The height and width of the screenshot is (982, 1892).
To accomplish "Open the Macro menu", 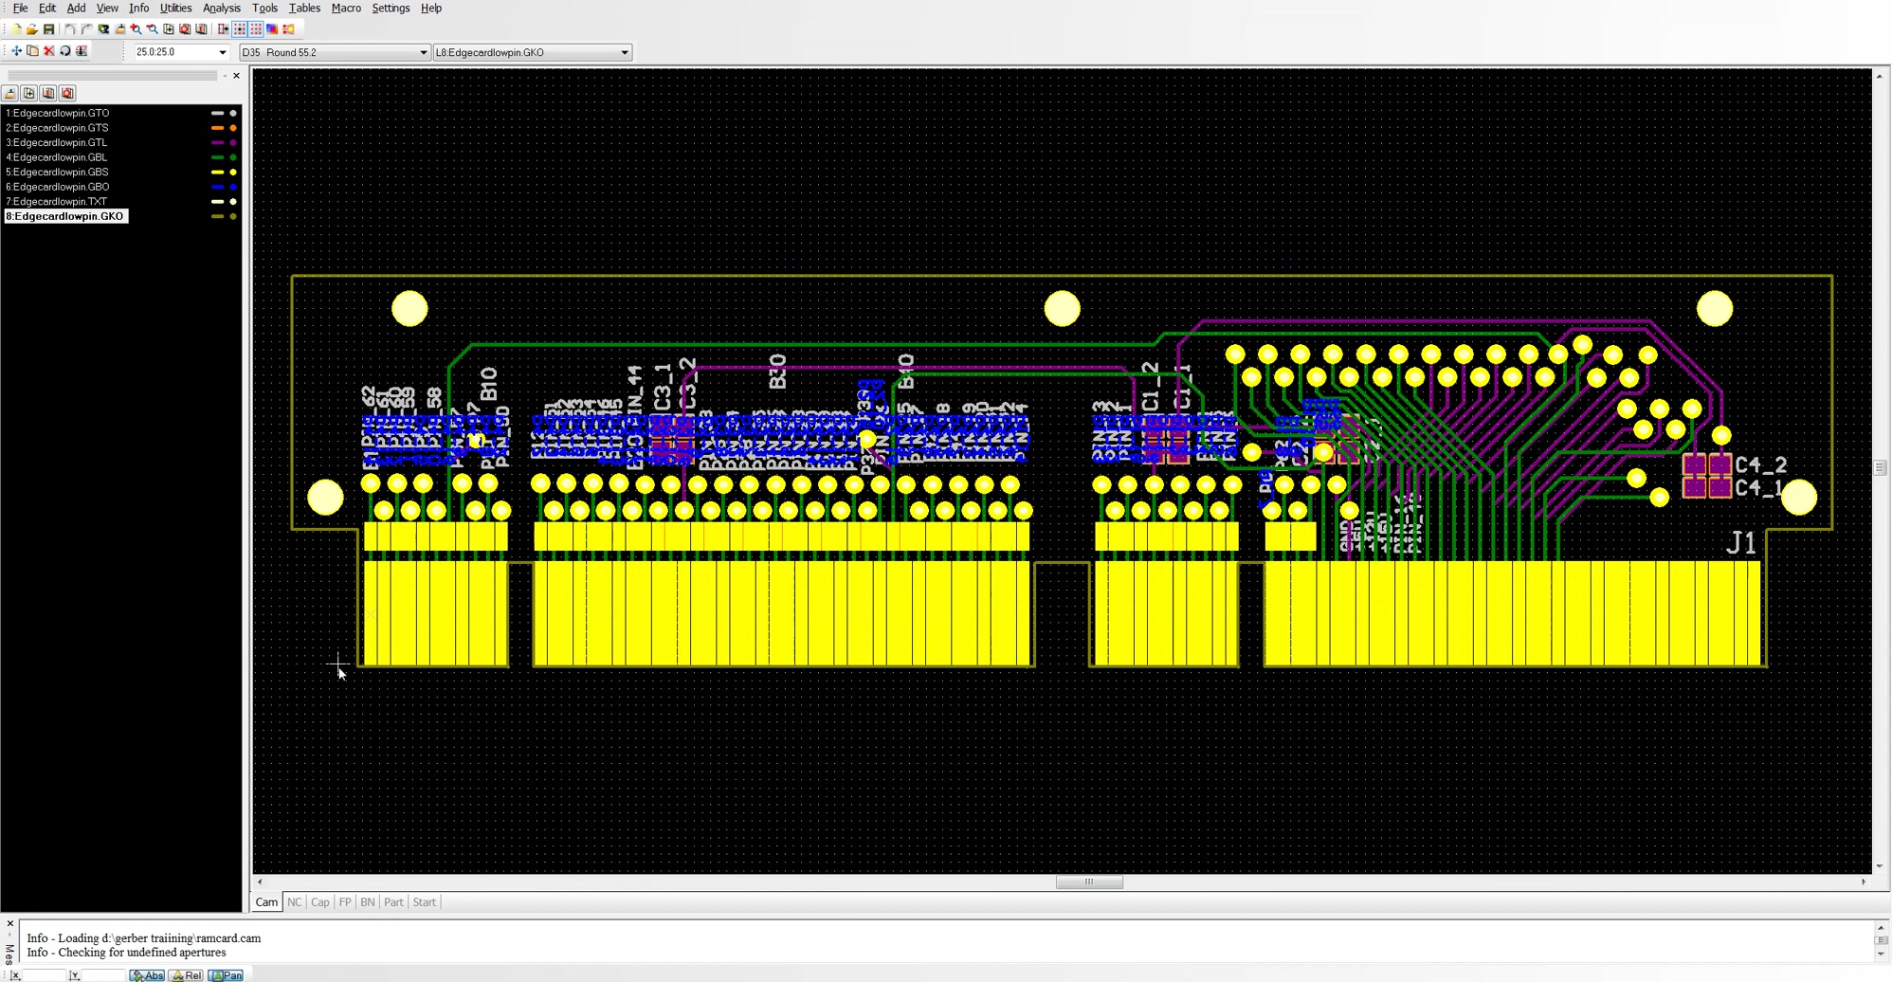I will coord(346,8).
